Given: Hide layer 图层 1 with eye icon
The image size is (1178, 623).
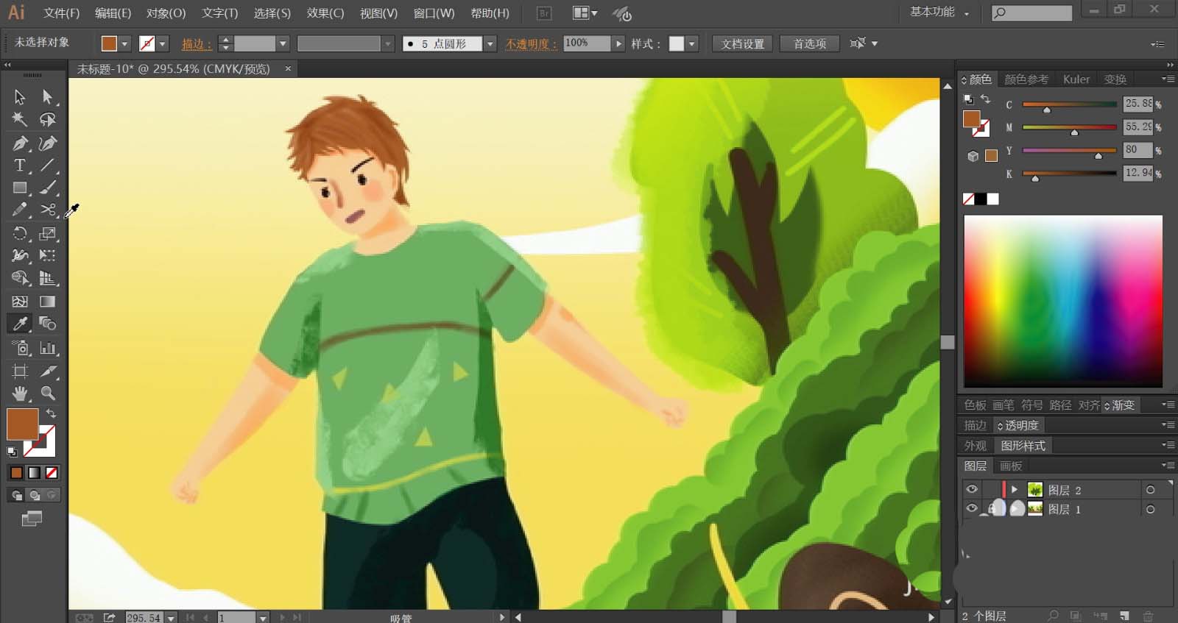Looking at the screenshot, I should (972, 508).
